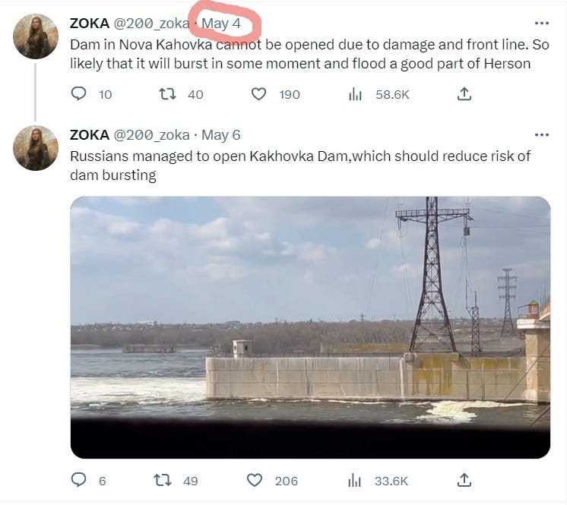Viewport: 567px width, 505px height.
Task: Share the May 4 tweet
Action: (x=464, y=94)
